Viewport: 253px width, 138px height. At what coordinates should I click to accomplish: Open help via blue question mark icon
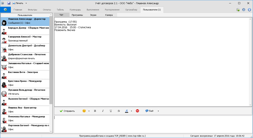click(x=244, y=10)
